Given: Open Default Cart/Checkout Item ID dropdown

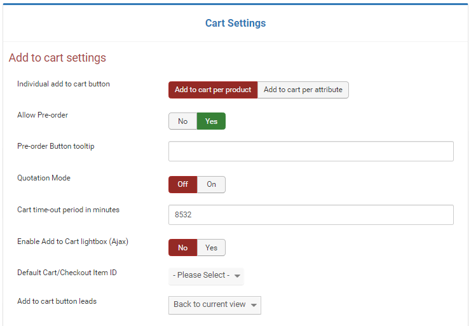Looking at the screenshot, I should (x=206, y=275).
